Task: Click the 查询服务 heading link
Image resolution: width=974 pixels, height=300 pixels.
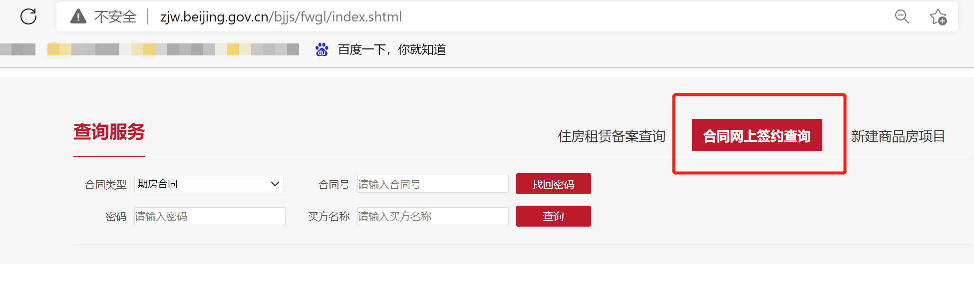Action: 109,132
